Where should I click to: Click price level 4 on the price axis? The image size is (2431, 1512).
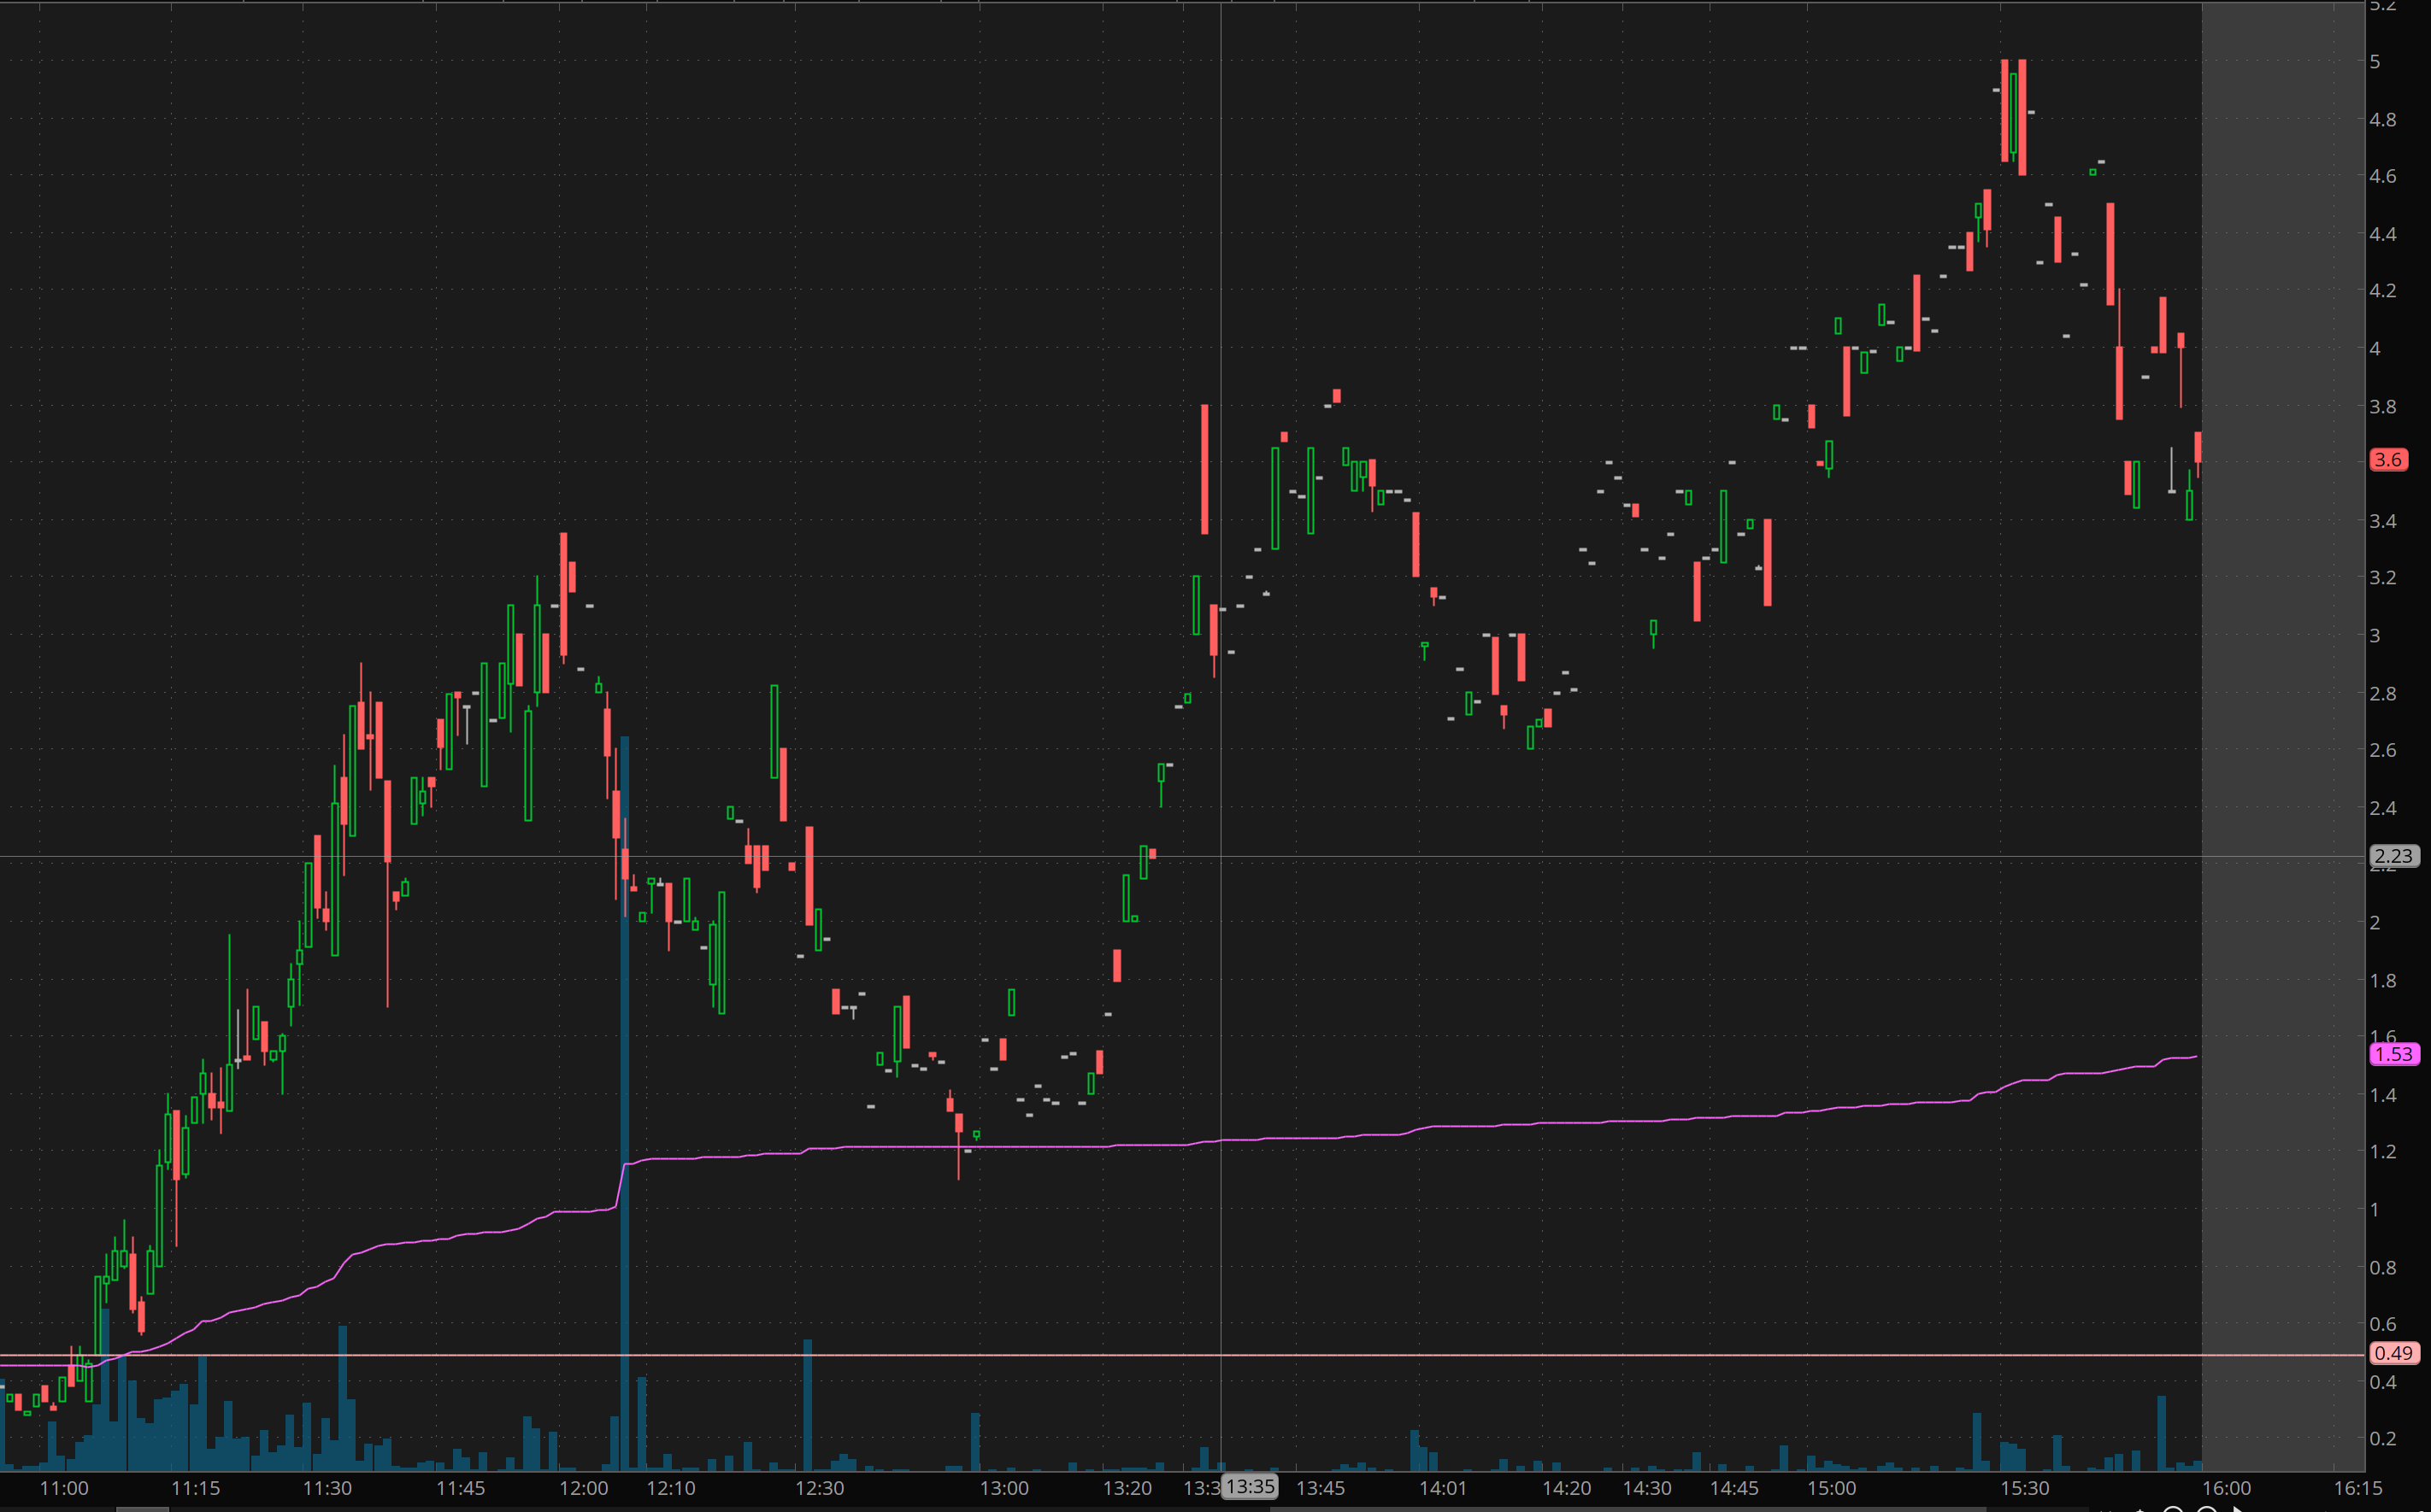click(2375, 349)
